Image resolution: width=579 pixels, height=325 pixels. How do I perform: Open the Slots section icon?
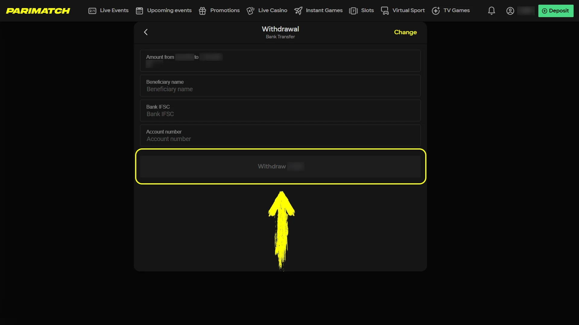[353, 11]
